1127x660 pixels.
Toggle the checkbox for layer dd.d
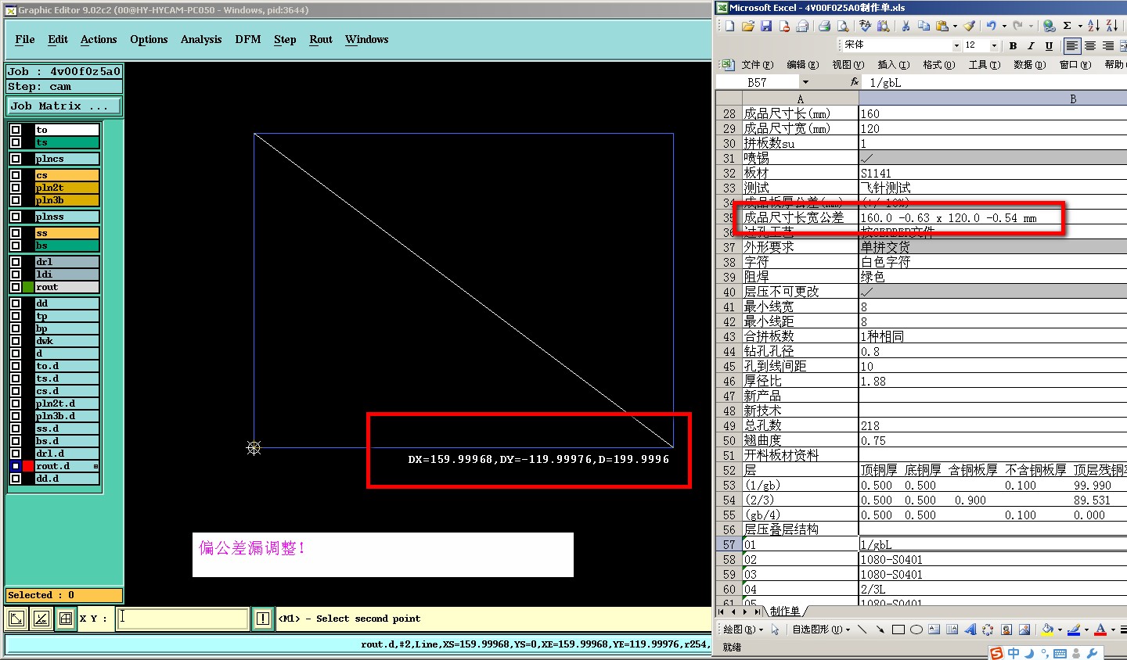[x=16, y=479]
